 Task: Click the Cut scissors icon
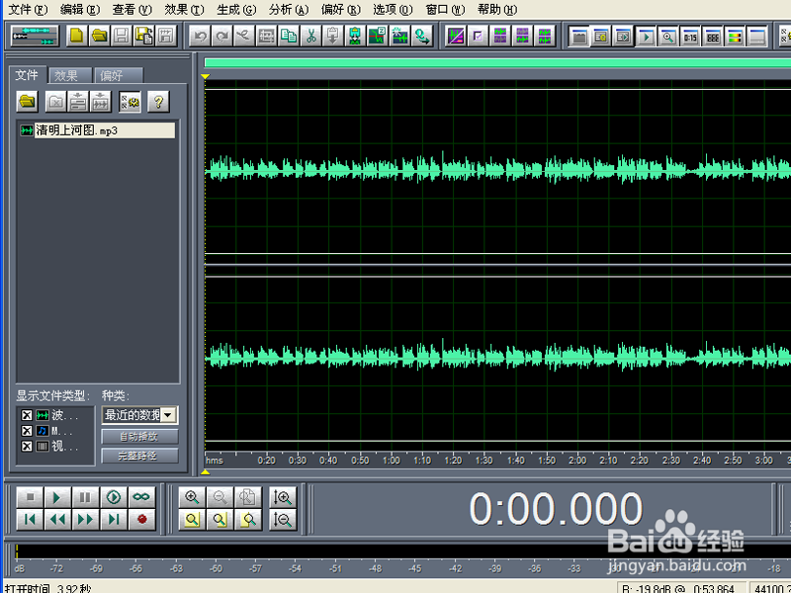click(310, 36)
